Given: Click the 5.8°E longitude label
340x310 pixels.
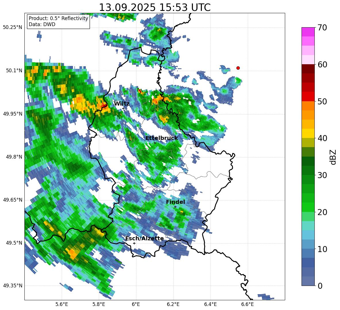Looking at the screenshot, I should click(99, 304).
